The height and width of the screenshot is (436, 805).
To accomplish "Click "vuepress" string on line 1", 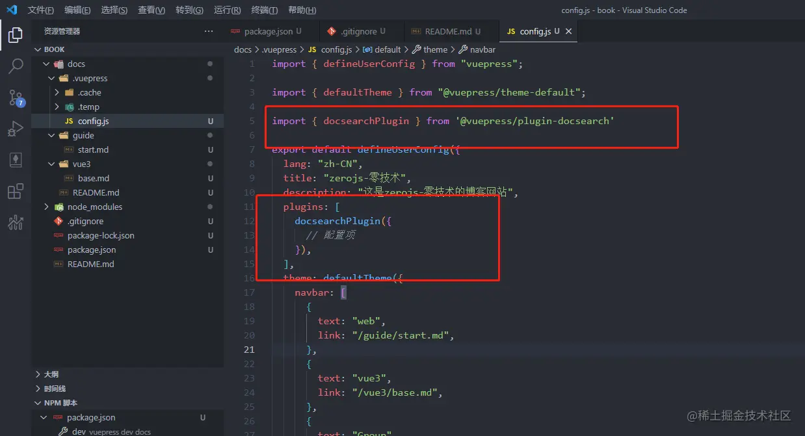I will tap(489, 64).
